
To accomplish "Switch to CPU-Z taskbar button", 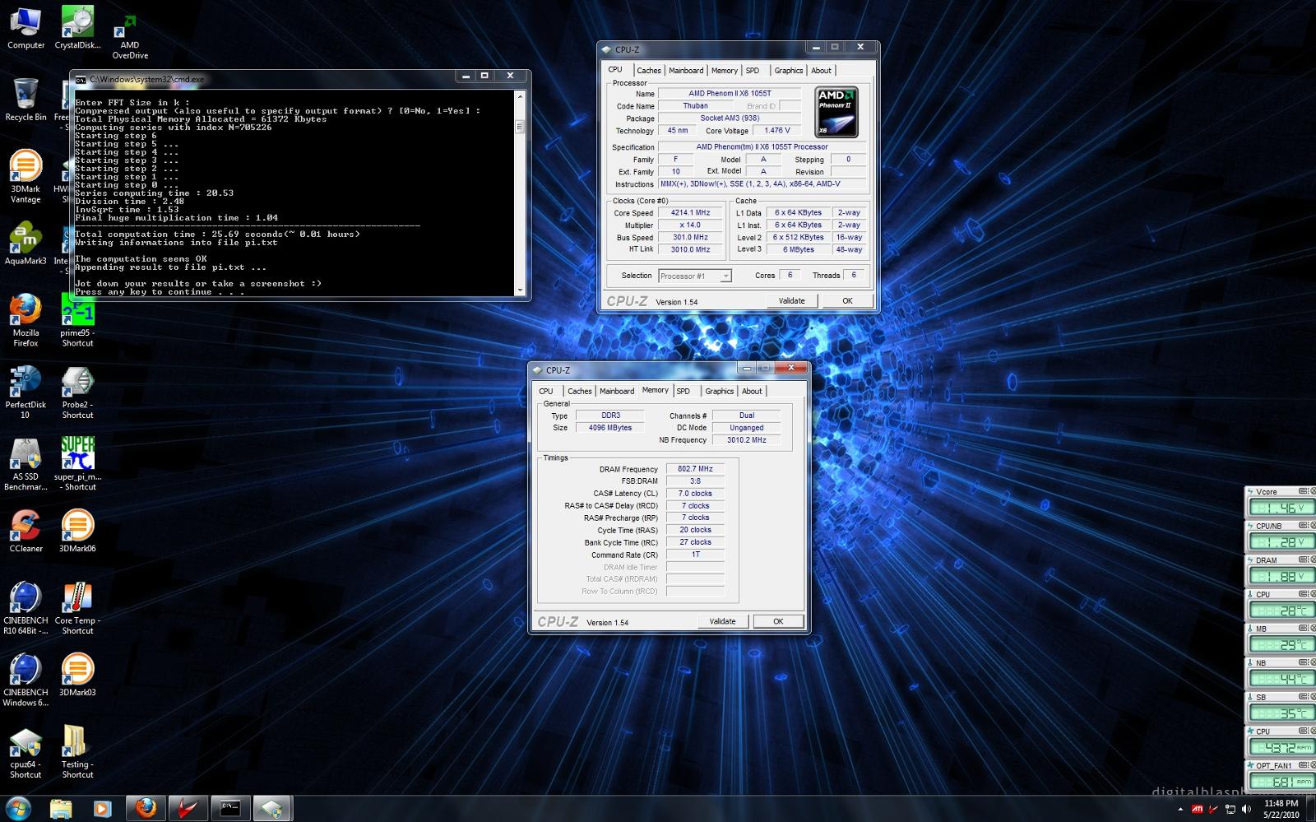I will (x=272, y=809).
